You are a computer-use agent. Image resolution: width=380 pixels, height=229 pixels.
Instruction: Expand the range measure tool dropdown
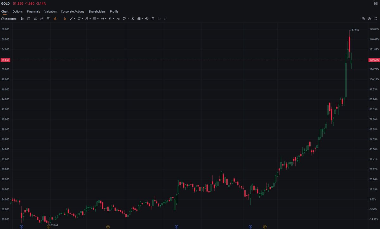tap(106, 19)
